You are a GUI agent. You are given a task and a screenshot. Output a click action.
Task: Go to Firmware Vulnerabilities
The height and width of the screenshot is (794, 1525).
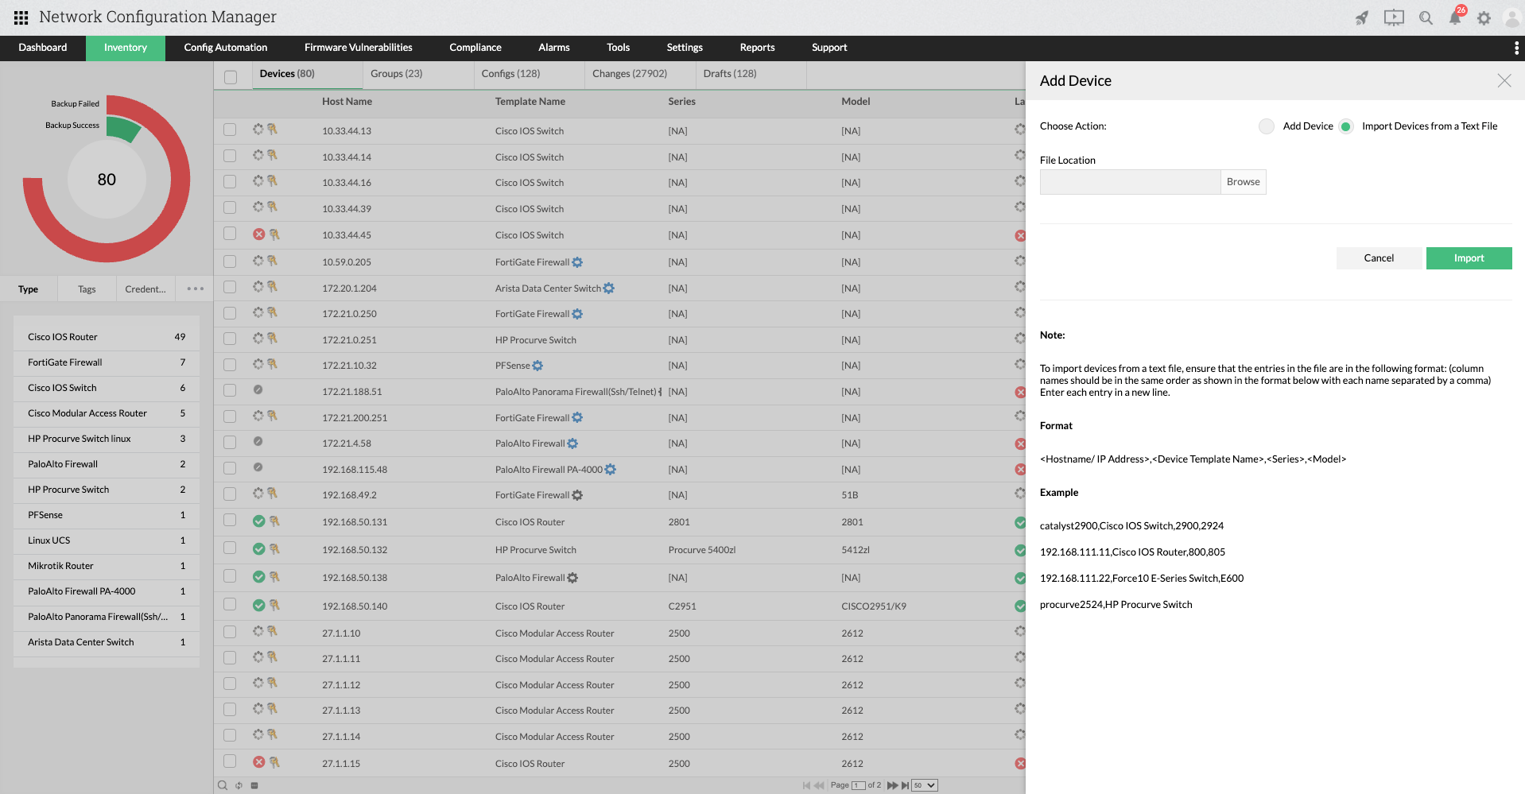[x=359, y=48]
